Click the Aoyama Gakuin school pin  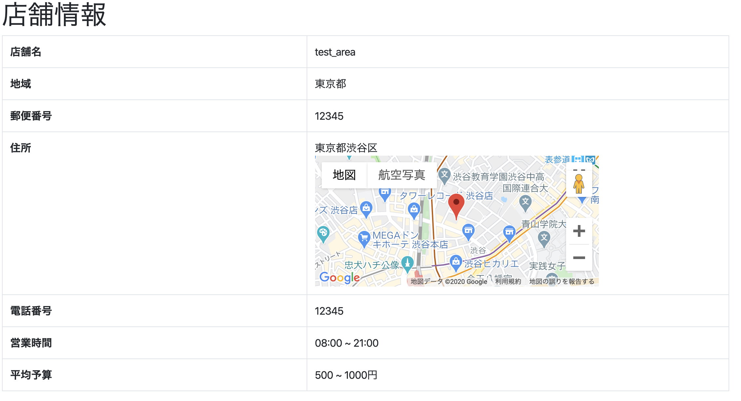point(544,238)
